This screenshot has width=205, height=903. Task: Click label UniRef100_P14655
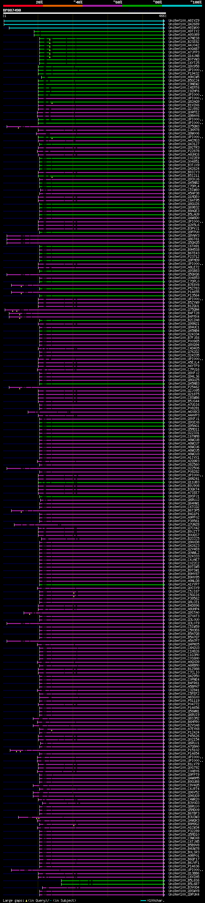pos(184,292)
